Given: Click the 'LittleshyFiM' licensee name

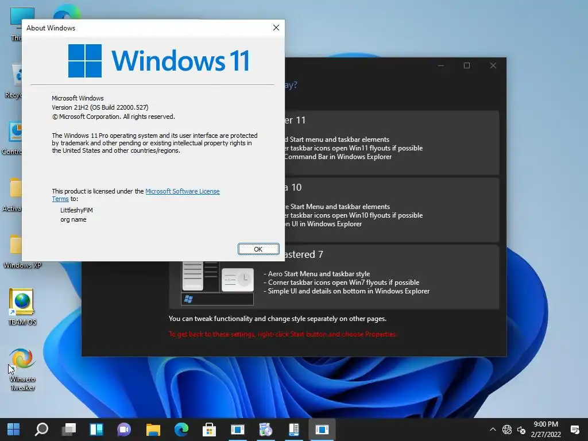Looking at the screenshot, I should click(x=76, y=210).
